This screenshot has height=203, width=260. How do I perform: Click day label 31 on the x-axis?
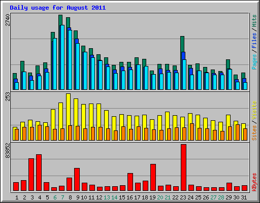244,197
